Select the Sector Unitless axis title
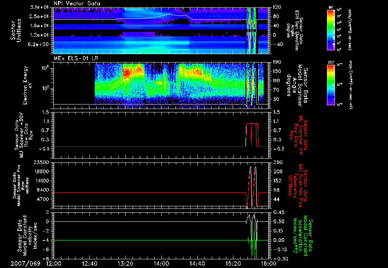This screenshot has height=268, width=388. (x=16, y=30)
